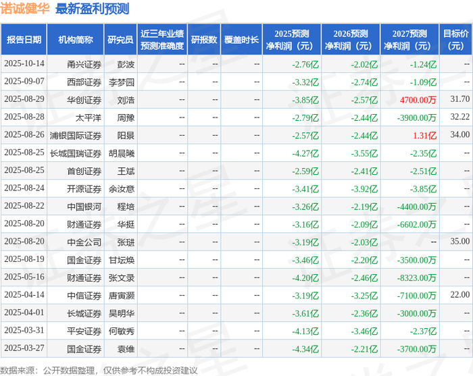Image resolution: width=473 pixels, height=376 pixels.
Task: Click analyst name 何敏秀
Action: (x=122, y=331)
